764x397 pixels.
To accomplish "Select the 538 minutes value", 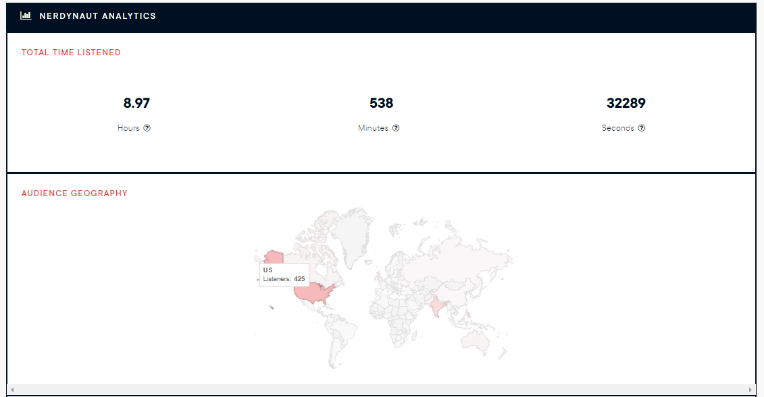I will click(x=381, y=103).
